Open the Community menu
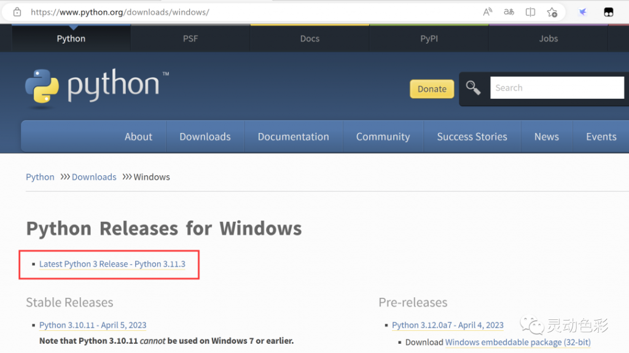This screenshot has width=629, height=353. (x=383, y=137)
